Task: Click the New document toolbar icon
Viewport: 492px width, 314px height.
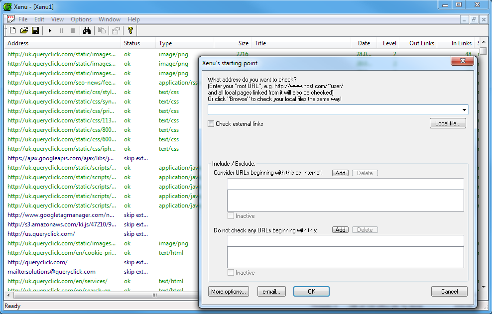Action: (x=13, y=30)
